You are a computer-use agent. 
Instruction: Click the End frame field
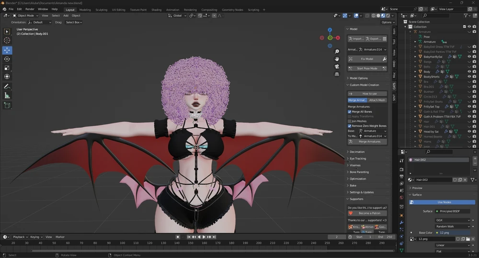pyautogui.click(x=385, y=237)
